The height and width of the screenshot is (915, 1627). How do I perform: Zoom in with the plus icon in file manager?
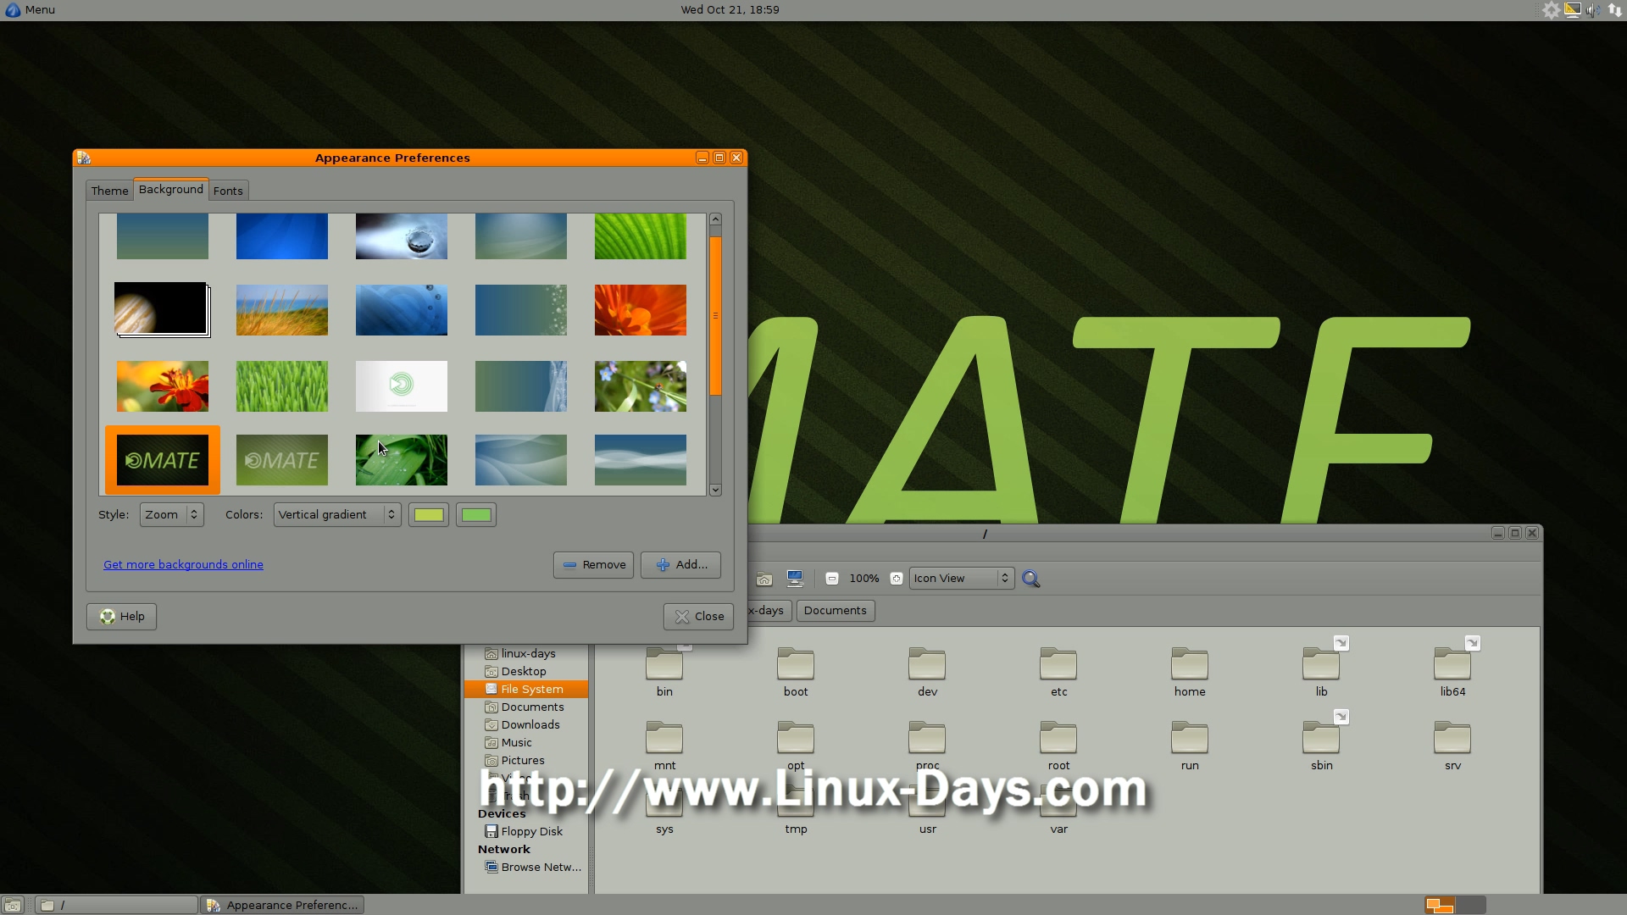(896, 579)
